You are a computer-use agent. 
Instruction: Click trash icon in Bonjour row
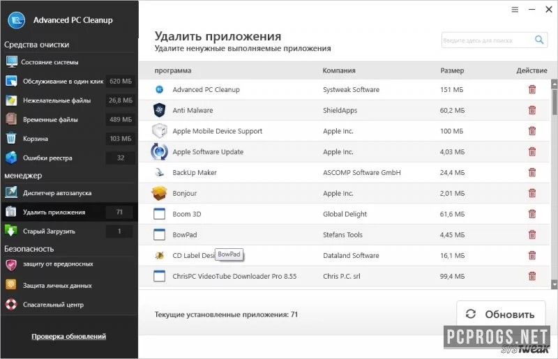point(532,193)
